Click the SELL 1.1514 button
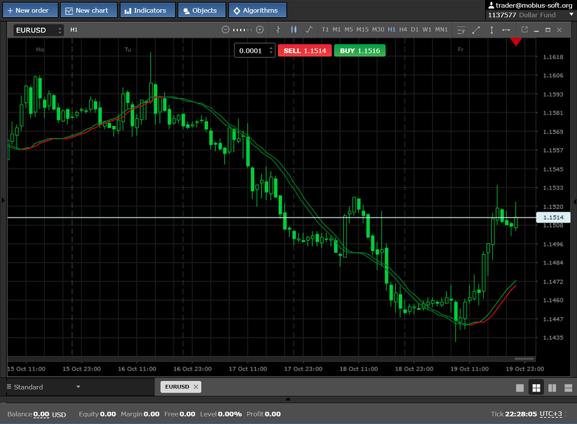 click(304, 51)
